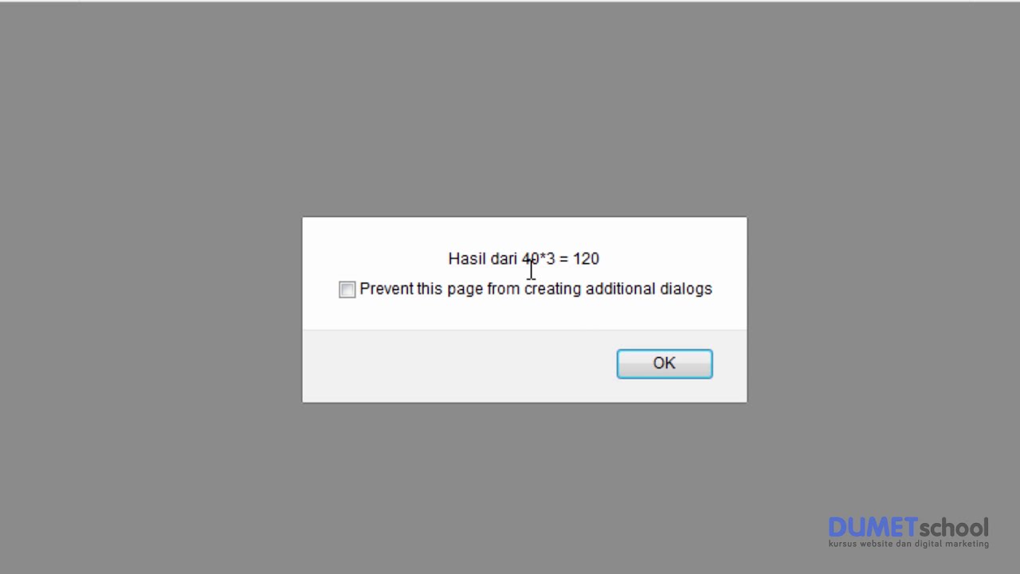Click the dimmed page background above the dialog
The height and width of the screenshot is (574, 1020).
coord(510,108)
